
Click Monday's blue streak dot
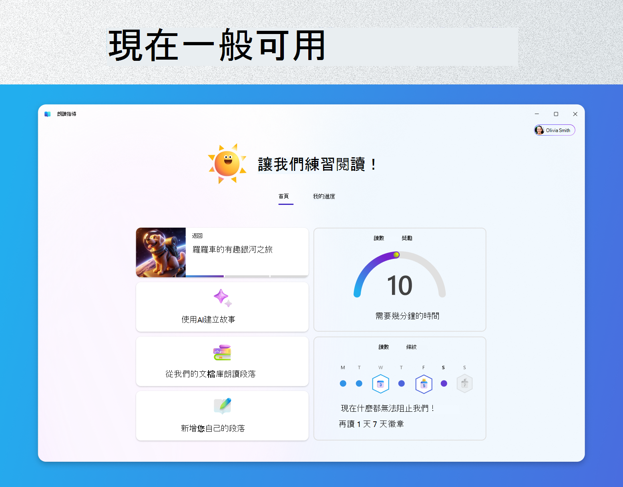click(343, 383)
